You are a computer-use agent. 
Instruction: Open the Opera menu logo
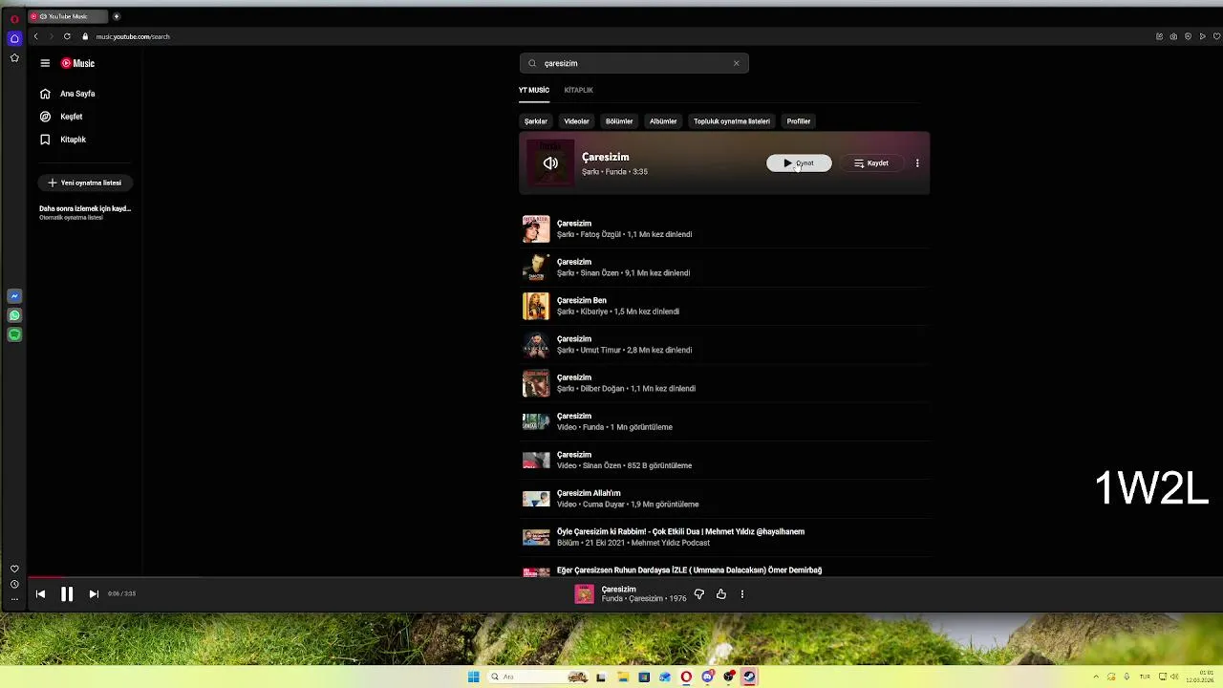coord(14,18)
